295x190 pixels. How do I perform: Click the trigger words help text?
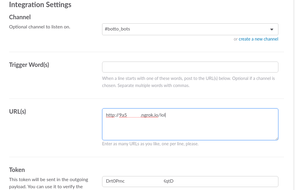(188, 82)
